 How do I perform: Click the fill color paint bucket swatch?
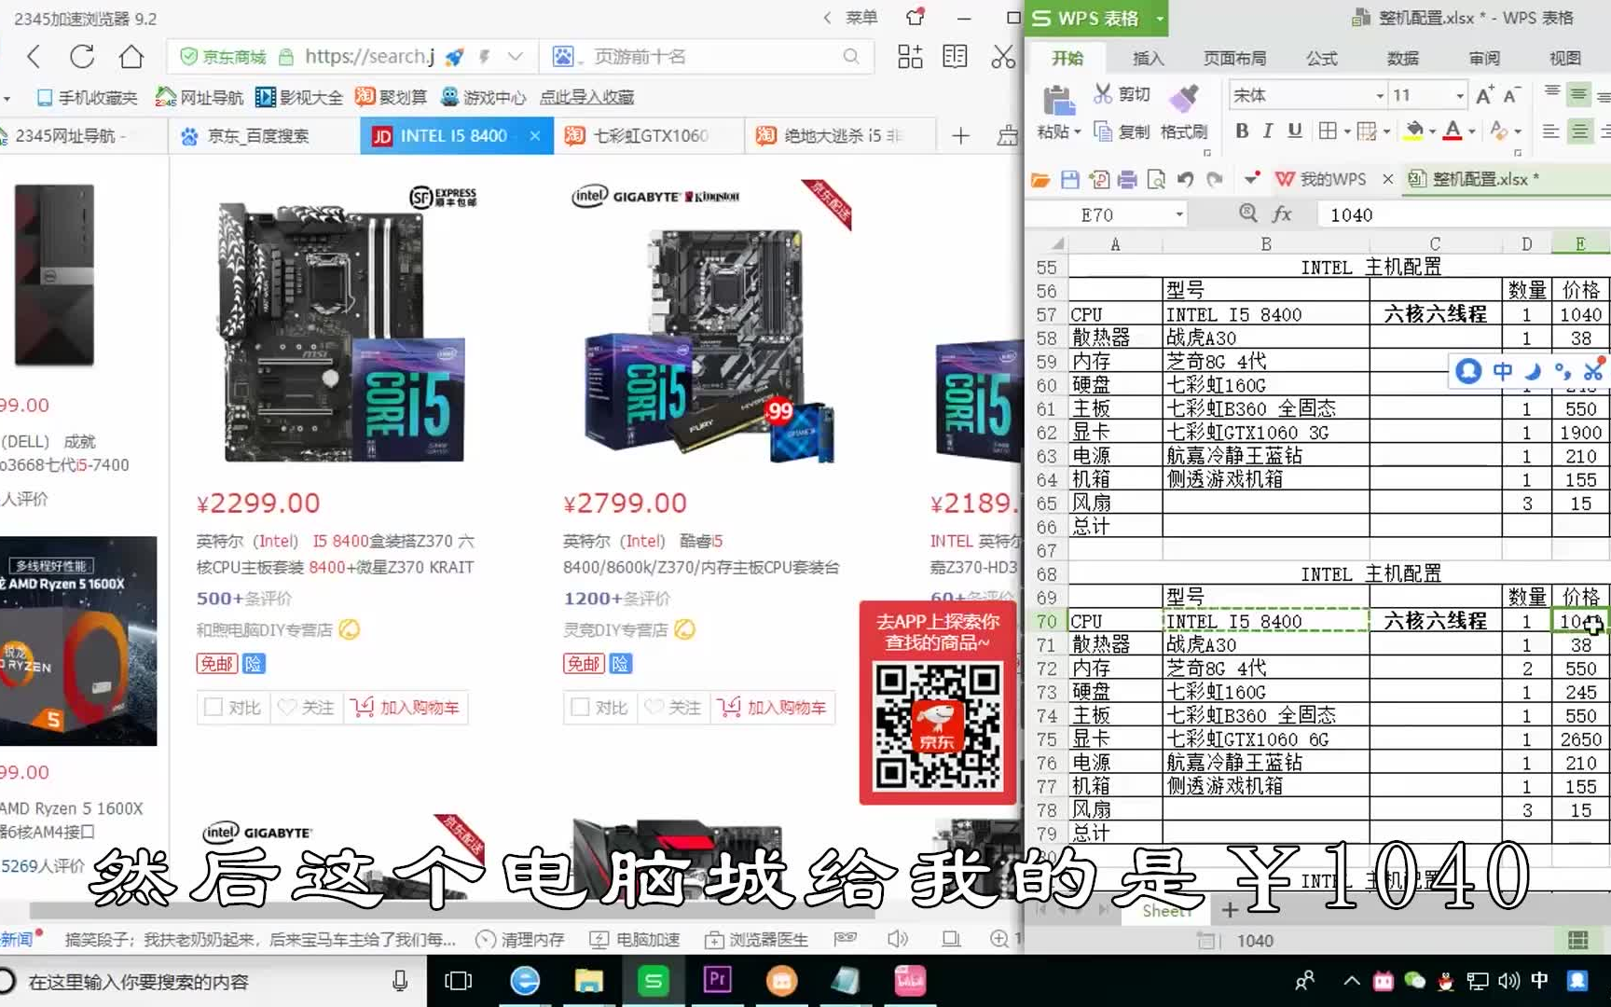pyautogui.click(x=1413, y=131)
